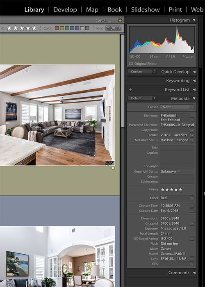Click the Folder show-in-library arrow button
This screenshot has height=287, width=205.
tap(192, 135)
